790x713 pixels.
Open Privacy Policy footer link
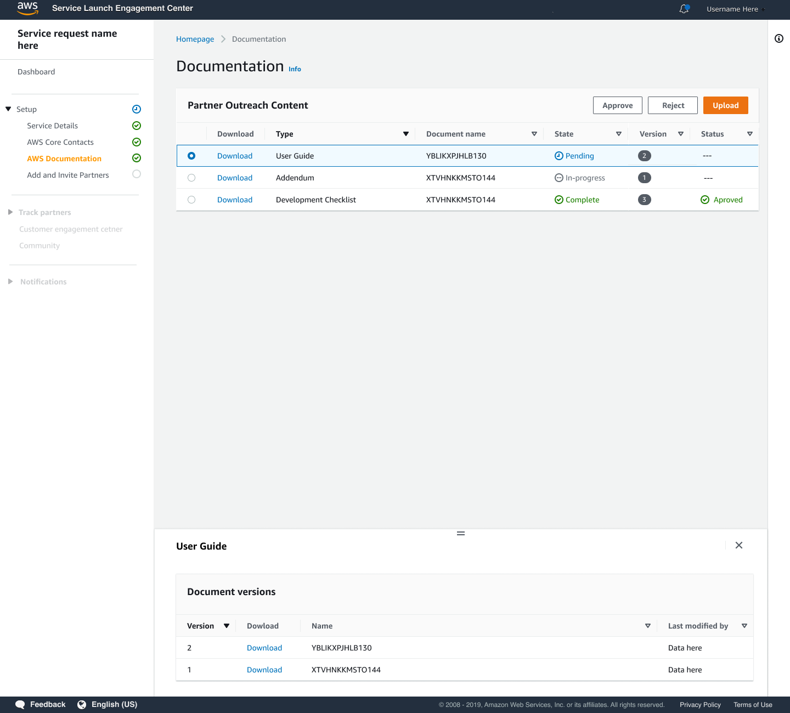700,705
